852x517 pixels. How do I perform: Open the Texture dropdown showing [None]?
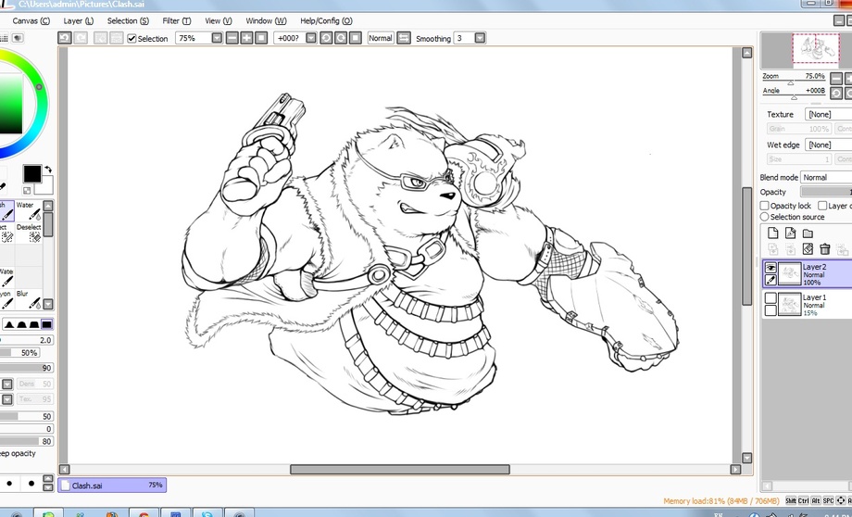point(827,115)
